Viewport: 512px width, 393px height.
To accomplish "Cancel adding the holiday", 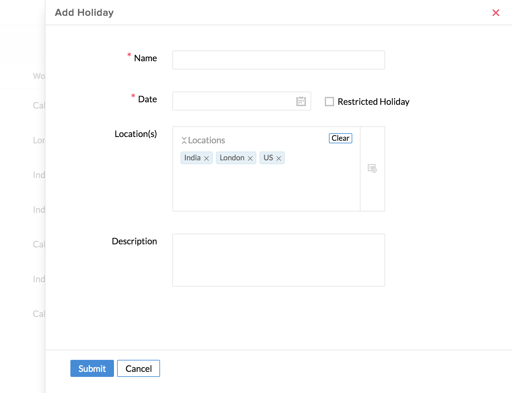I will 138,368.
